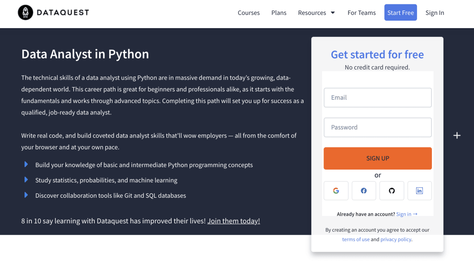Click the blue arrow beside 'Discover collaboration tools'

click(26, 195)
